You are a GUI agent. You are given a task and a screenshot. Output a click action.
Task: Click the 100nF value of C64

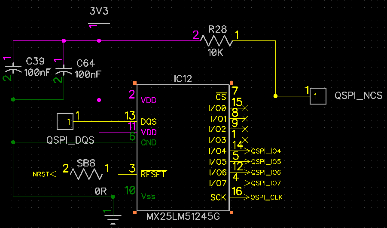click(x=88, y=74)
